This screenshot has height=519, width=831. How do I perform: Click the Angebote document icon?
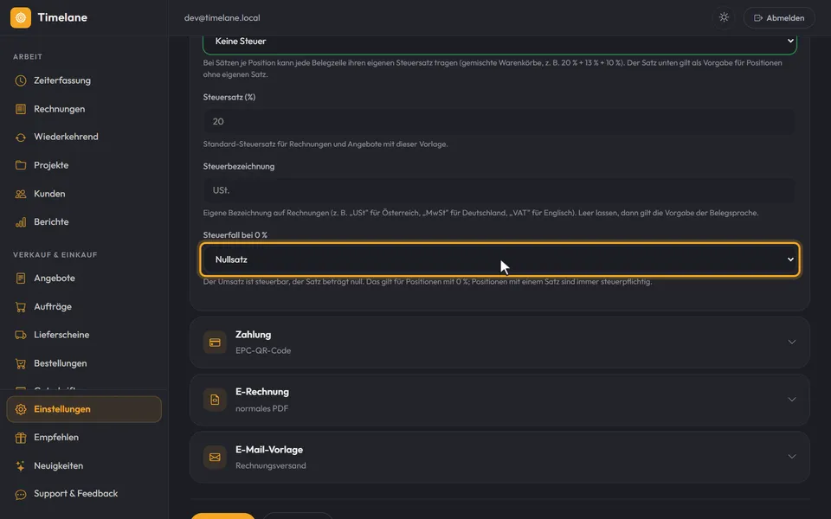(21, 278)
